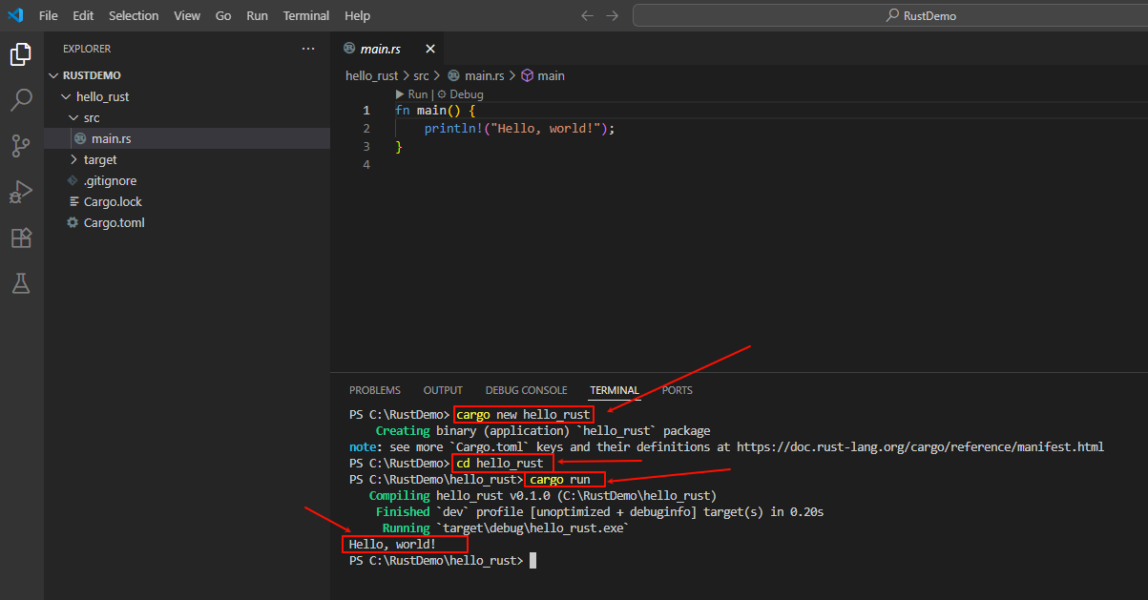This screenshot has height=600, width=1148.
Task: Go back using the left arrow
Action: tap(587, 15)
